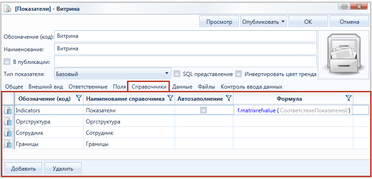Click the Добавить button

point(23,169)
